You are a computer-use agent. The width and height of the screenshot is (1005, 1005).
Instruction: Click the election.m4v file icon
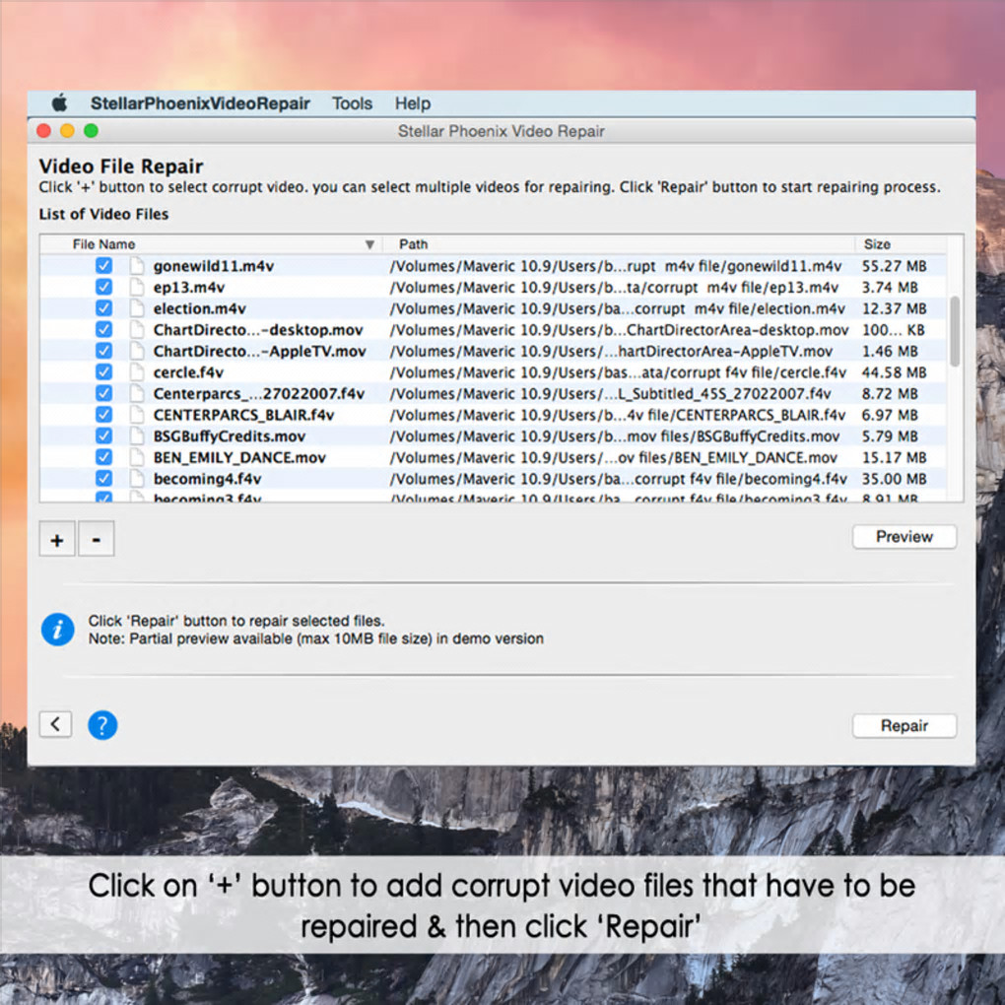(x=137, y=307)
